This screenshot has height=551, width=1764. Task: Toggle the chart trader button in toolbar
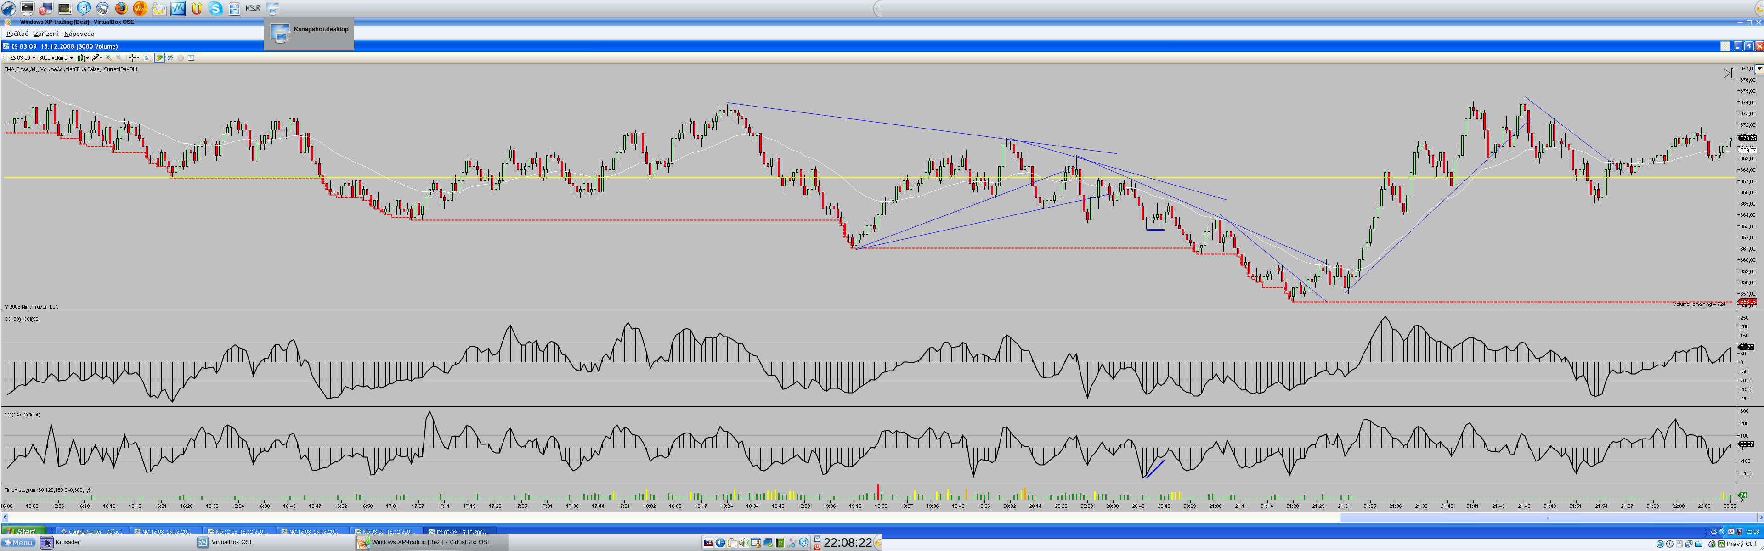[159, 58]
